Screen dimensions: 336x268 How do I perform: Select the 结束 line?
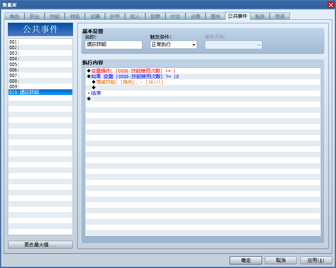point(203,93)
